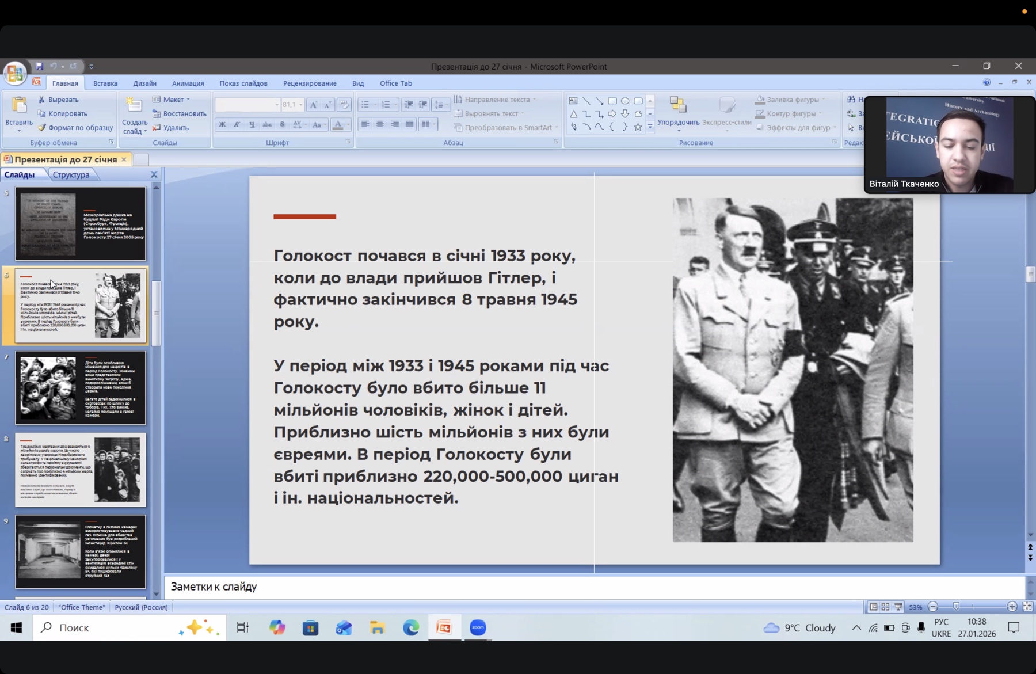
Task: Open the font size dropdown showing 81,1
Action: pyautogui.click(x=300, y=105)
